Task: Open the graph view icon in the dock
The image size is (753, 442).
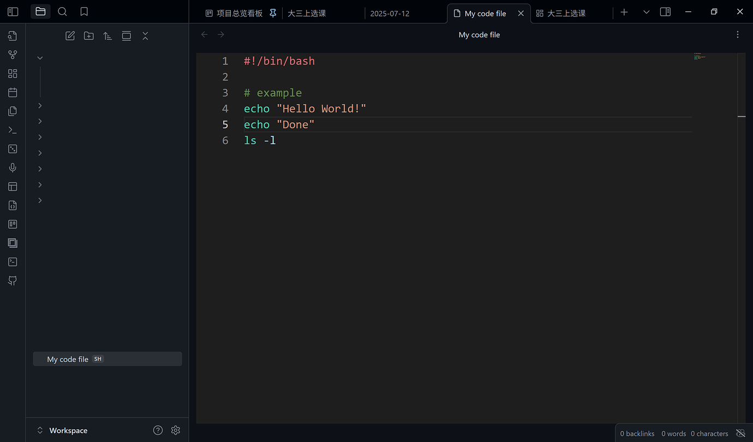Action: click(x=12, y=55)
